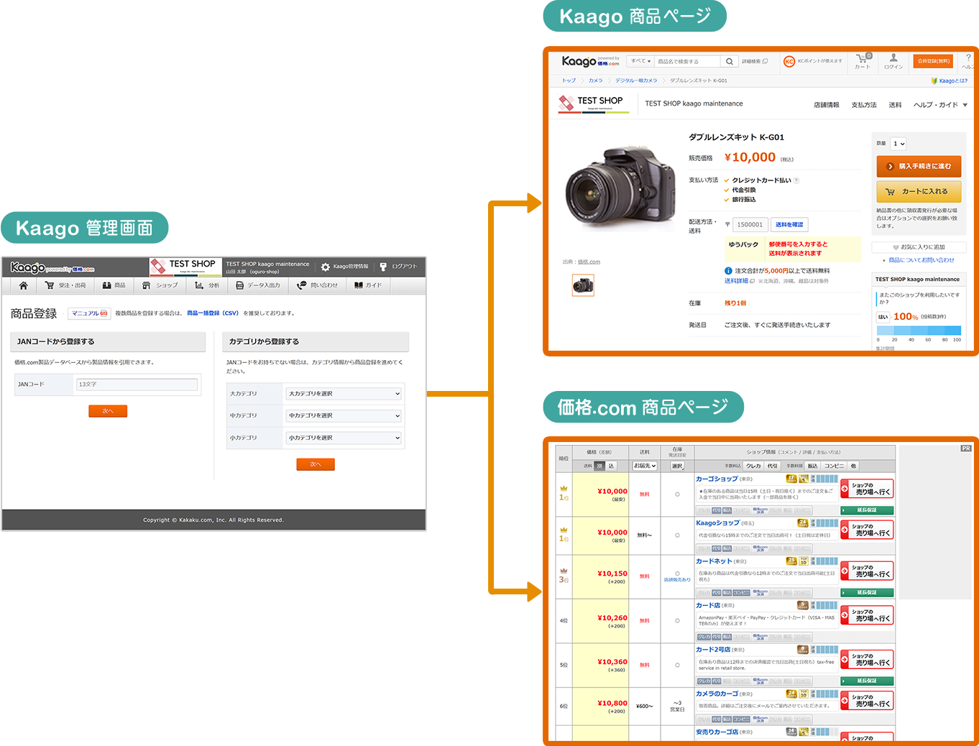Toggle the コンビニ payment filter
The image size is (979, 746).
pos(835,466)
